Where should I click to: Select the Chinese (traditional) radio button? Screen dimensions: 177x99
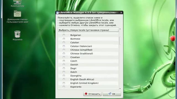(x=64, y=54)
